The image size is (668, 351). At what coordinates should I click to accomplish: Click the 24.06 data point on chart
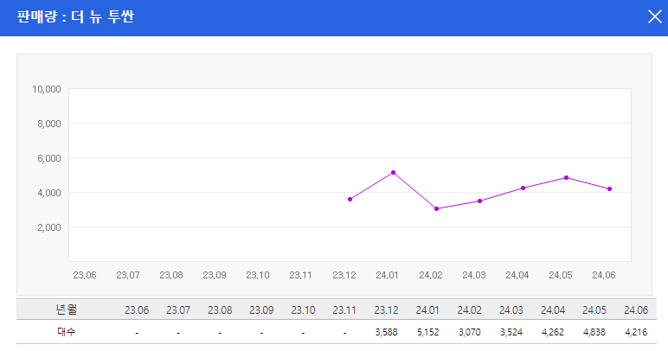tap(610, 188)
